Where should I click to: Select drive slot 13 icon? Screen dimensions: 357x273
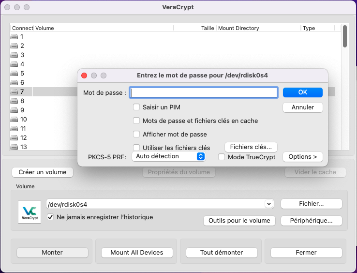(x=14, y=147)
